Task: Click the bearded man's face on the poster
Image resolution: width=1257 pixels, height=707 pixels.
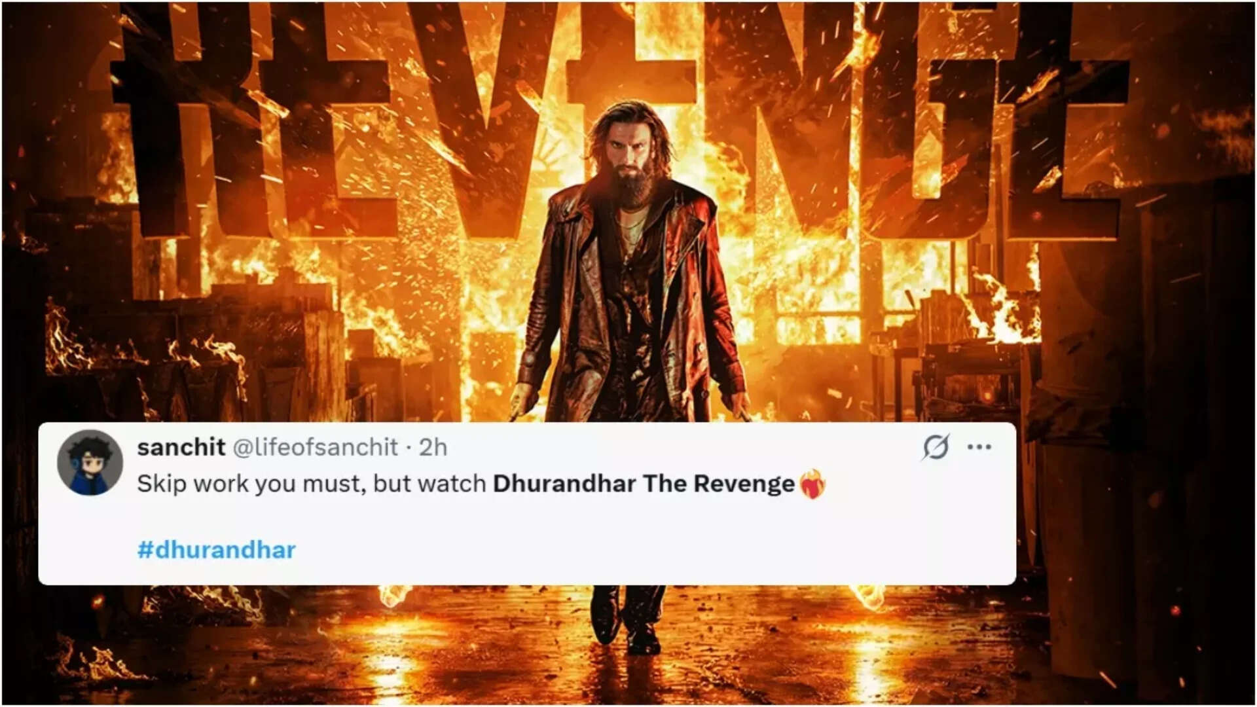Action: click(x=630, y=154)
